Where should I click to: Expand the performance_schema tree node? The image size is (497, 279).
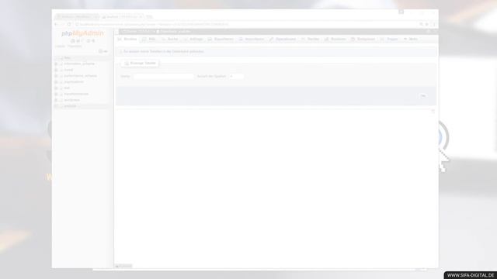pos(56,76)
